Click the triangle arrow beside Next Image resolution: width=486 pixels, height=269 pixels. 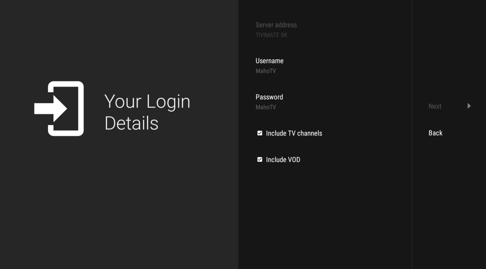469,106
